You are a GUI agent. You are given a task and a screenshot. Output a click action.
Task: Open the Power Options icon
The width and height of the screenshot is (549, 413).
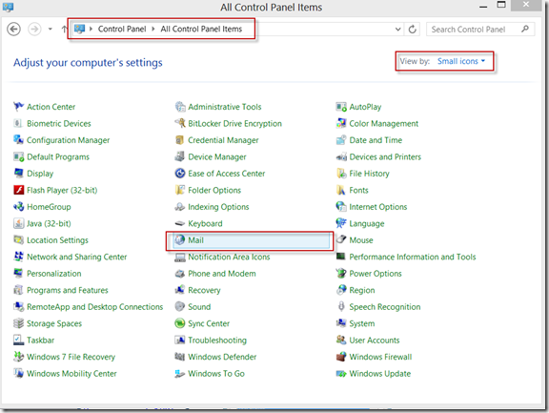coord(341,274)
